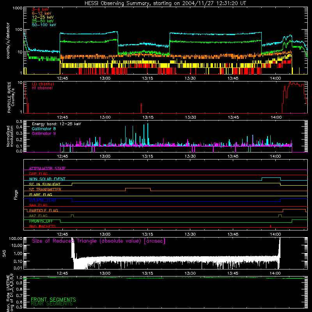This screenshot has width=312, height=312.
Task: Click '14:00' time label under SAS panel
Action: pos(275,273)
